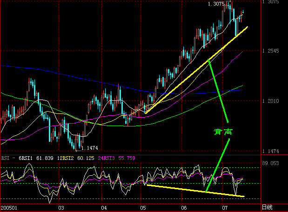Click the 55.759 RSI3 value
The image size is (288, 212).
(x=127, y=158)
